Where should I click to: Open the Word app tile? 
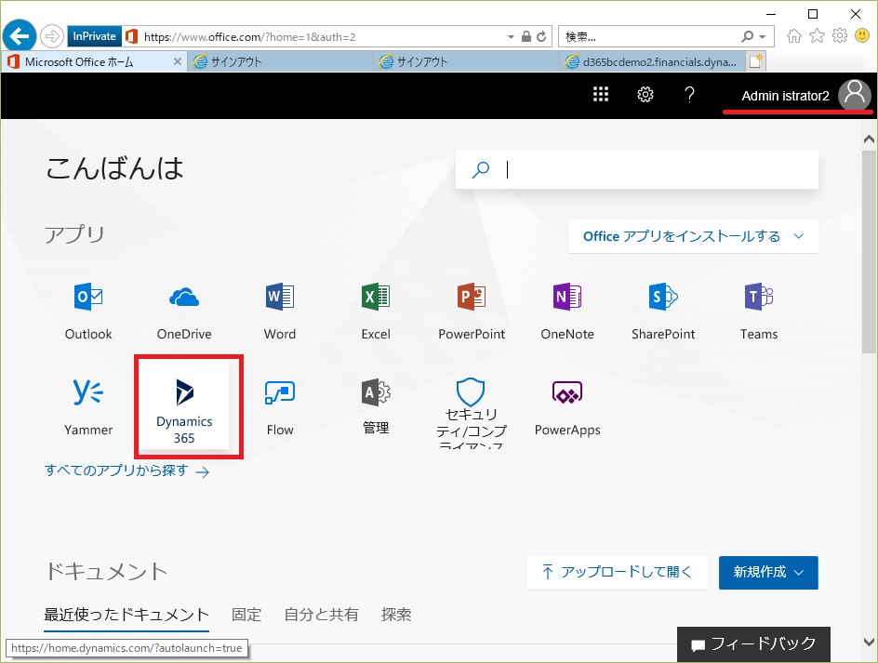click(x=279, y=312)
